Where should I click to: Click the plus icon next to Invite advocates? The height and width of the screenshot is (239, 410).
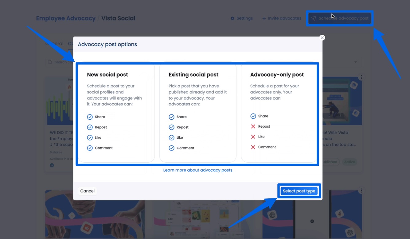[x=264, y=18]
